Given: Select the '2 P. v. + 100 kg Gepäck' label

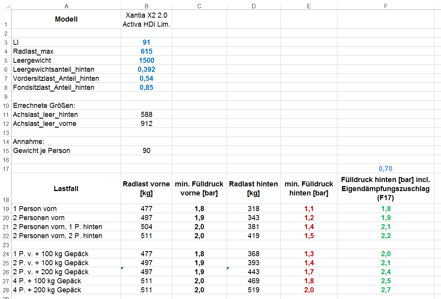Looking at the screenshot, I should tap(66, 263).
